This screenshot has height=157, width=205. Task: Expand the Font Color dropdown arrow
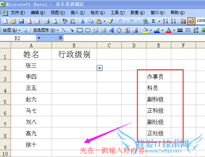[174, 30]
